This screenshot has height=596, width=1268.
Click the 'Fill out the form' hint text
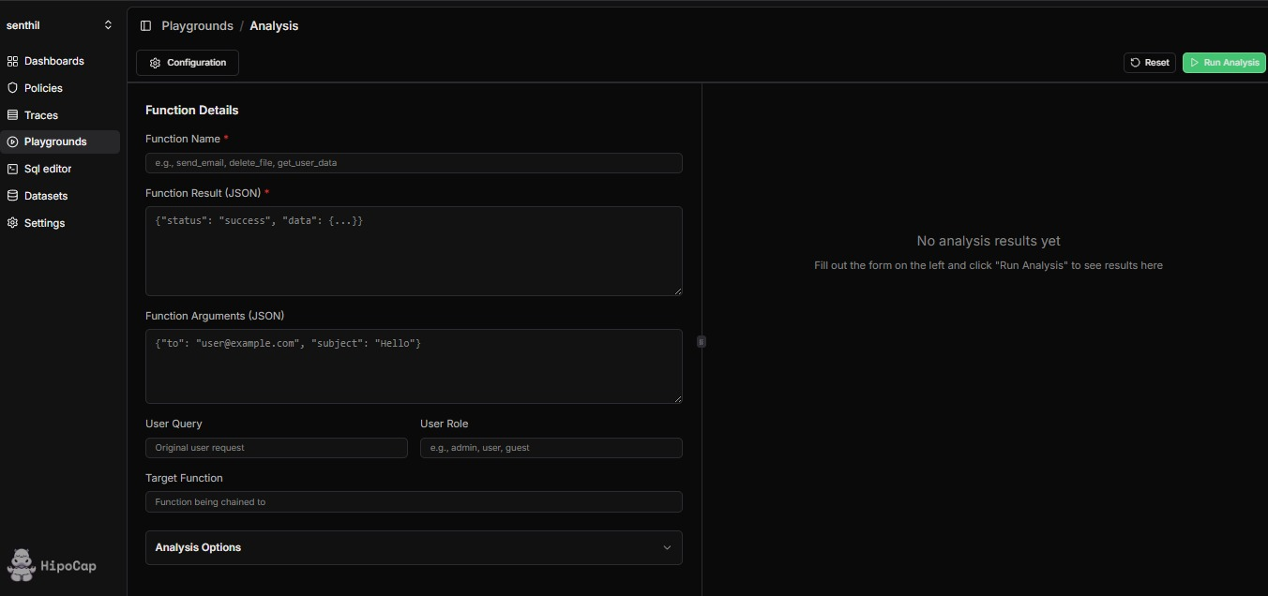tap(989, 265)
